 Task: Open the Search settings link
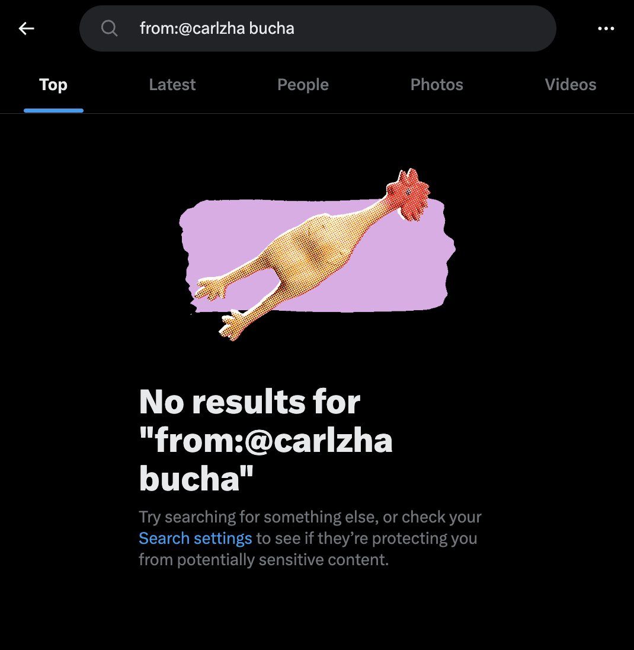click(196, 538)
